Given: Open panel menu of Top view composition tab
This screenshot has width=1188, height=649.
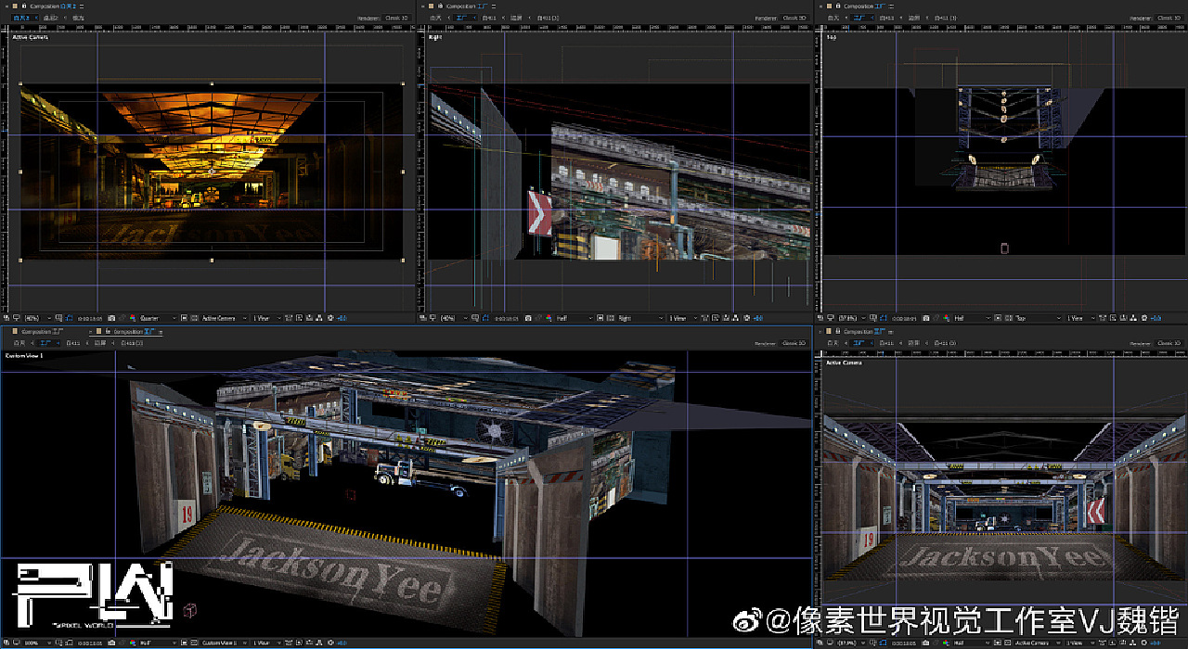Looking at the screenshot, I should 891,6.
